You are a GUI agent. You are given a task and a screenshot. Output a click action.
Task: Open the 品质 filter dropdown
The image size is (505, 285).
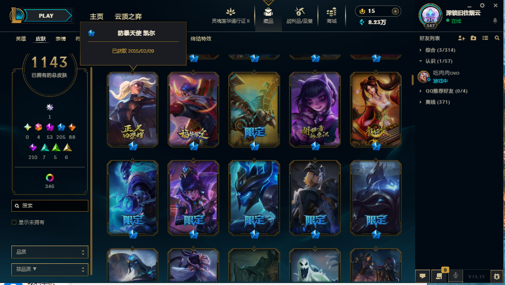click(x=49, y=252)
